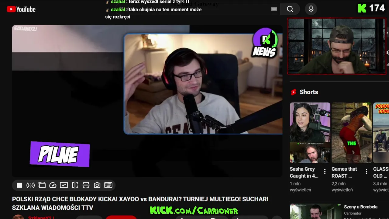Open the playback speed gauge icon
The height and width of the screenshot is (219, 389).
click(53, 185)
